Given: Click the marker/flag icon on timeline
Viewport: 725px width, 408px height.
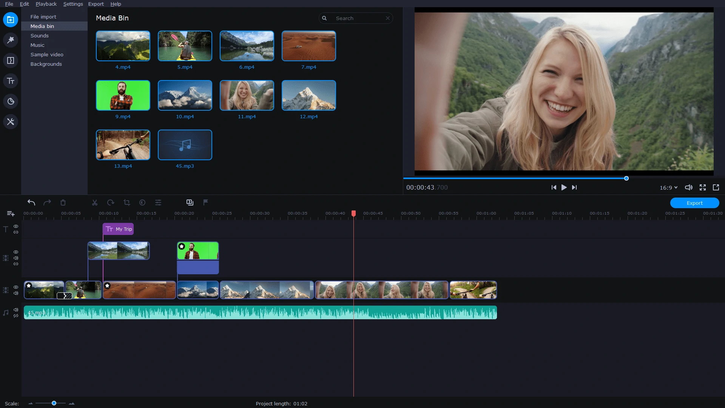Looking at the screenshot, I should tap(205, 202).
